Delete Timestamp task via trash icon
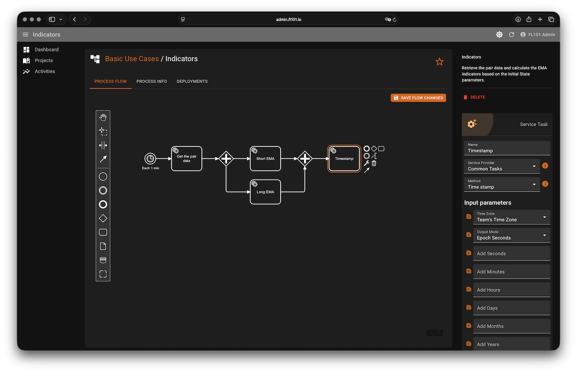 (374, 163)
